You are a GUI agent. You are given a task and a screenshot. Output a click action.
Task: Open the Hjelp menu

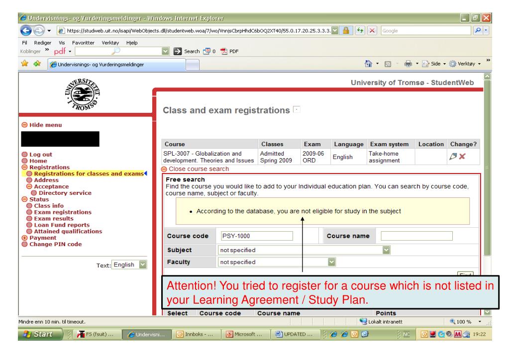coord(132,43)
